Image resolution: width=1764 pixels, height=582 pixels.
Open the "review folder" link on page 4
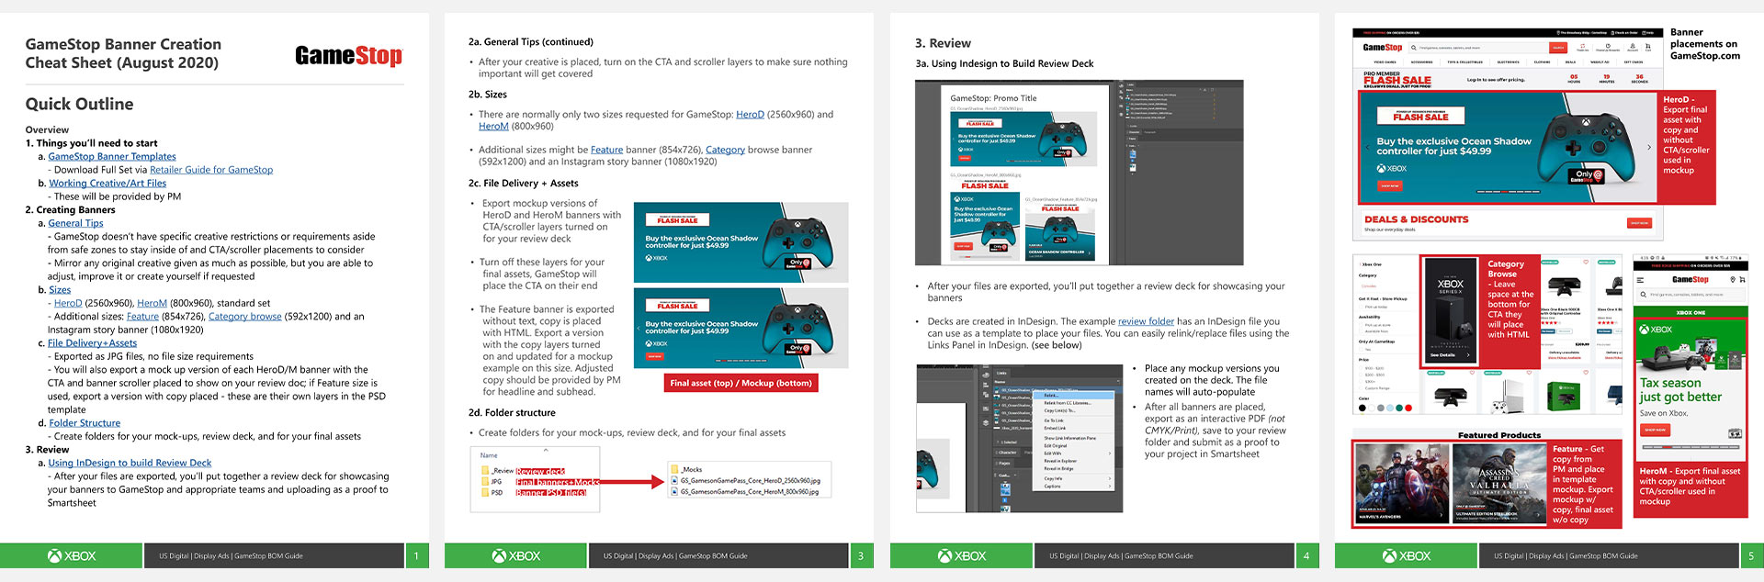click(1146, 321)
